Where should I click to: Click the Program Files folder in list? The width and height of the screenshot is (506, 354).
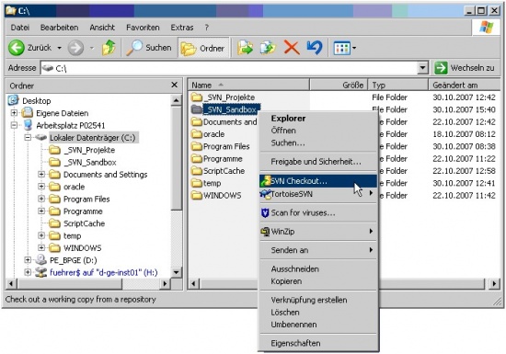pyautogui.click(x=221, y=146)
